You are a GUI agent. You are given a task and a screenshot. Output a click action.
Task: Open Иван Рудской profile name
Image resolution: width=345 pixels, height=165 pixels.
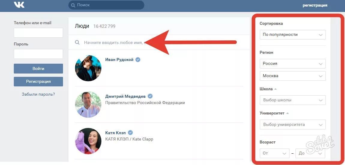coord(119,59)
